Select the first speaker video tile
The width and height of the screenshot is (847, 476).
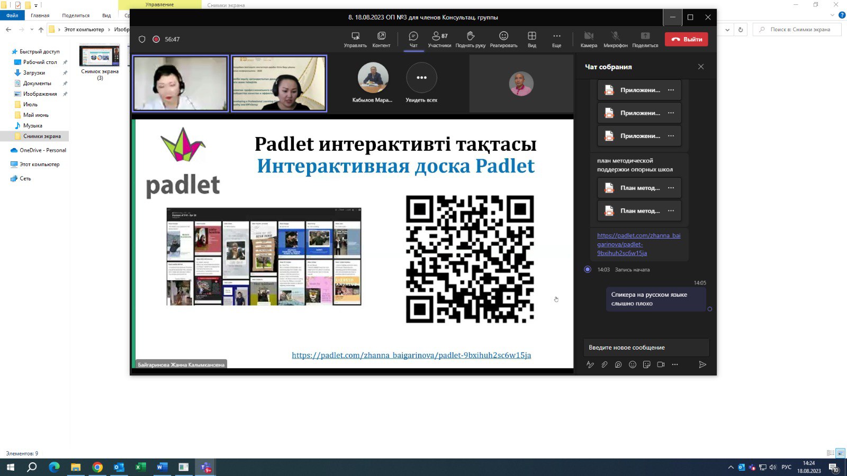181,84
